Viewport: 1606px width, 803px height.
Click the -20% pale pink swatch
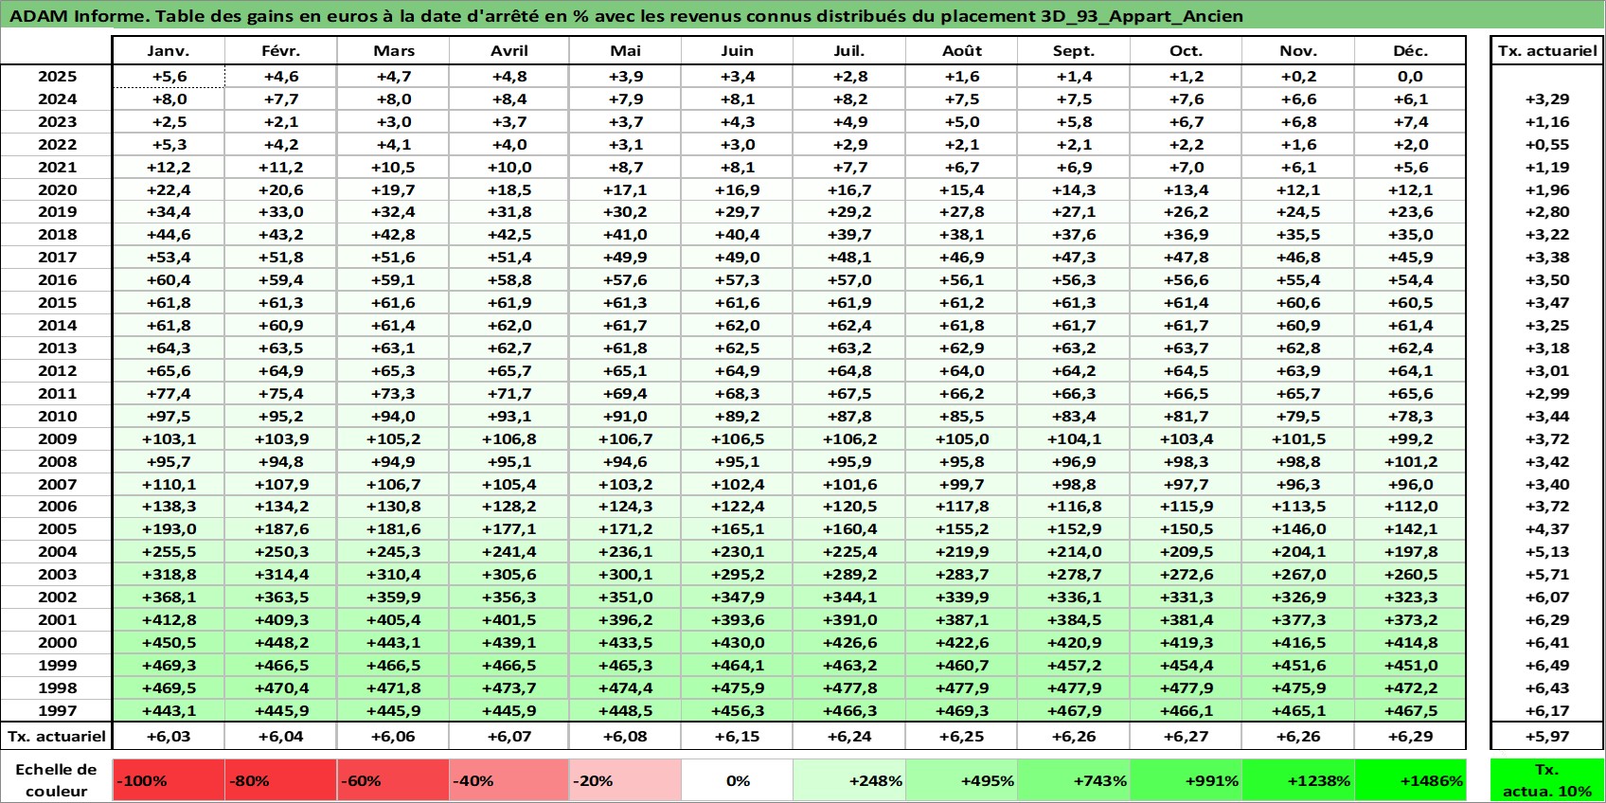click(x=625, y=780)
